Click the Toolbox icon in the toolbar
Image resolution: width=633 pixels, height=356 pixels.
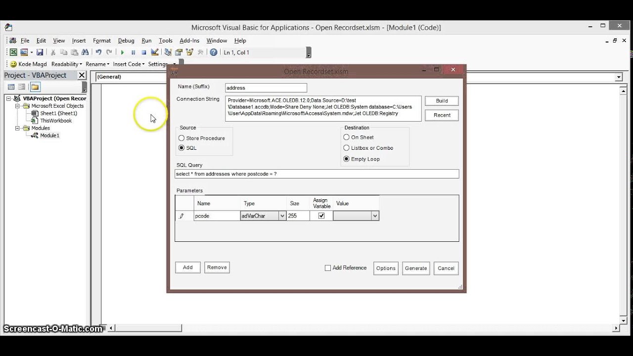click(x=200, y=52)
